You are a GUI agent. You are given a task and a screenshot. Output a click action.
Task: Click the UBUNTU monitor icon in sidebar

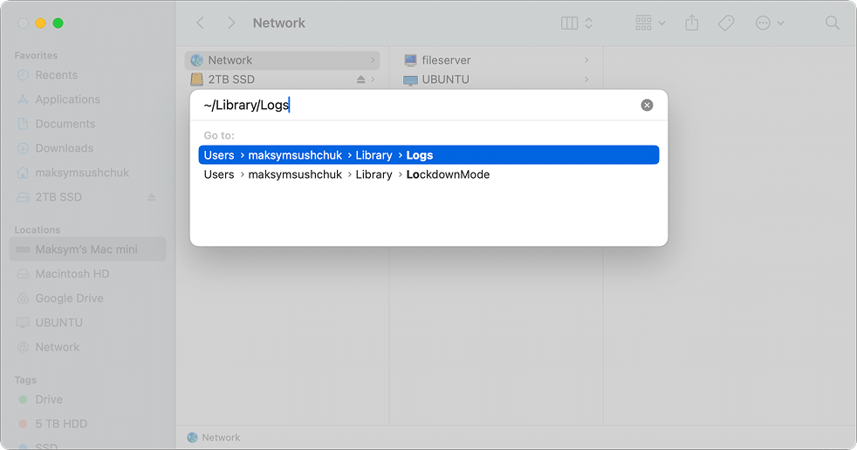click(23, 323)
